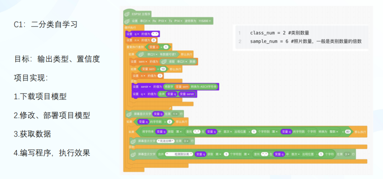Screen dimensions: 383x179
Task: Click the value 10 in 变量 sern comparison
Action: [x=163, y=69]
